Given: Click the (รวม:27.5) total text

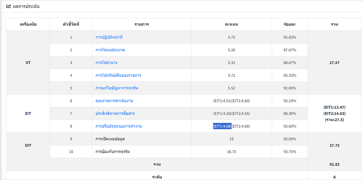Looking at the screenshot, I should coord(335,120).
